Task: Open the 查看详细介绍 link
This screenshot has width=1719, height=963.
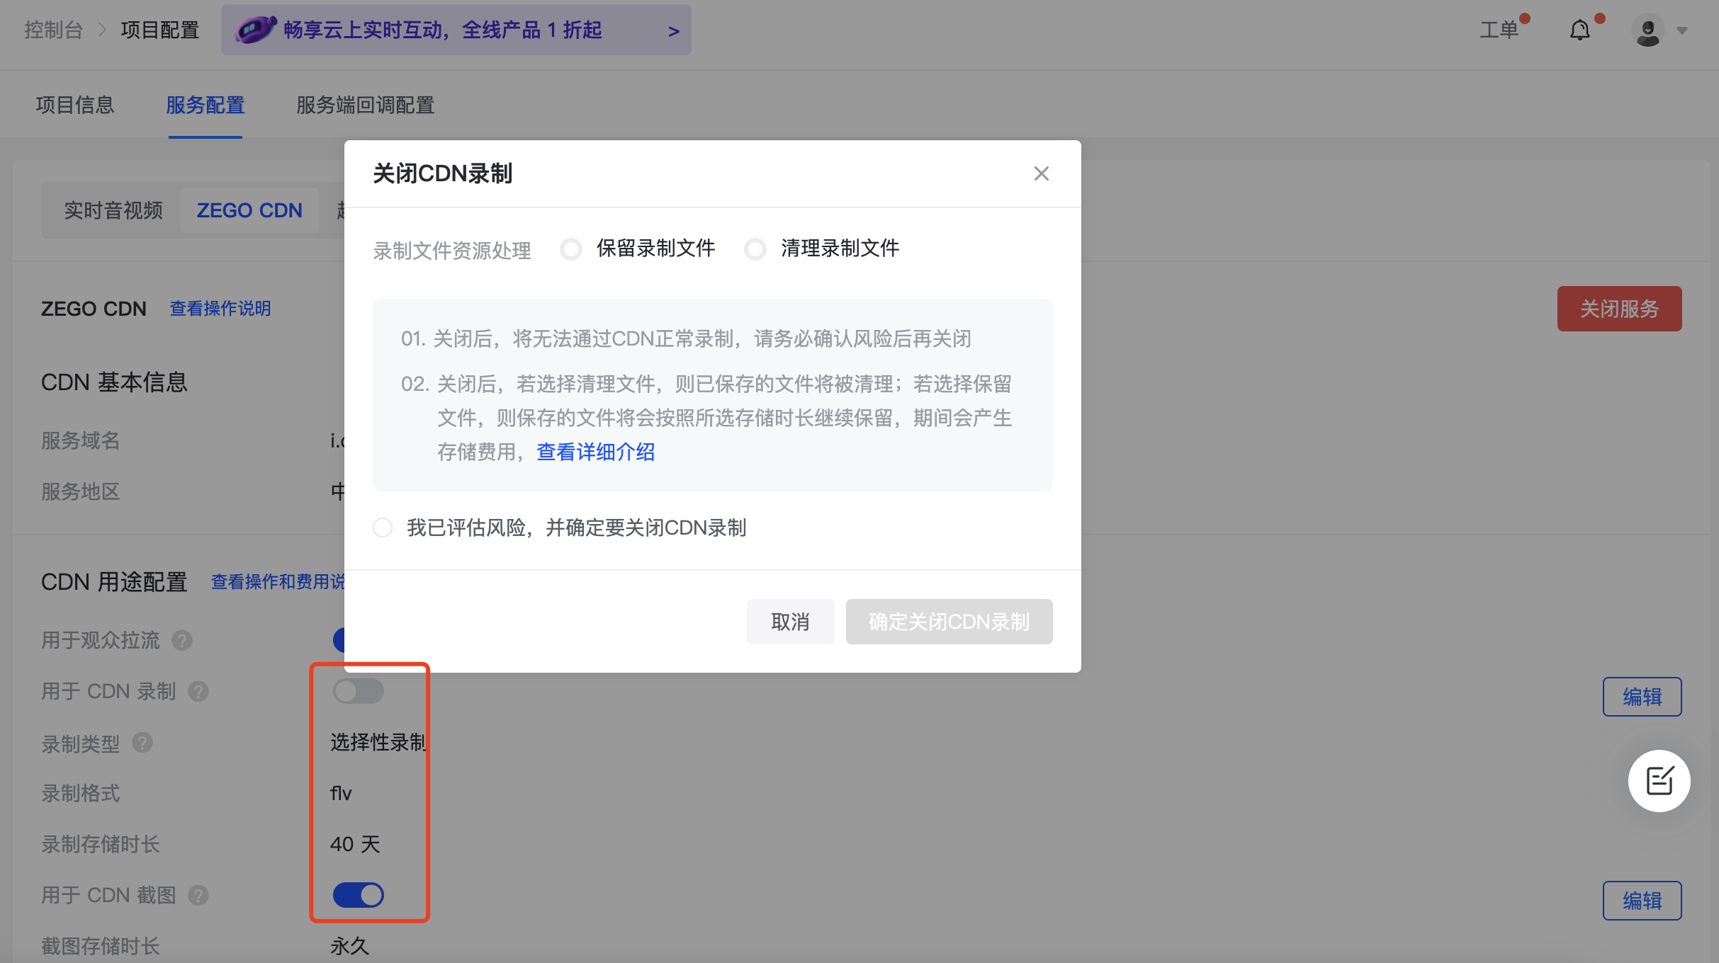Action: (x=595, y=452)
